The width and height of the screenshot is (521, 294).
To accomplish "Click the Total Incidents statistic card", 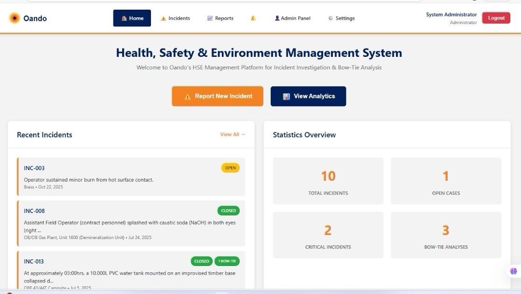I will (328, 181).
